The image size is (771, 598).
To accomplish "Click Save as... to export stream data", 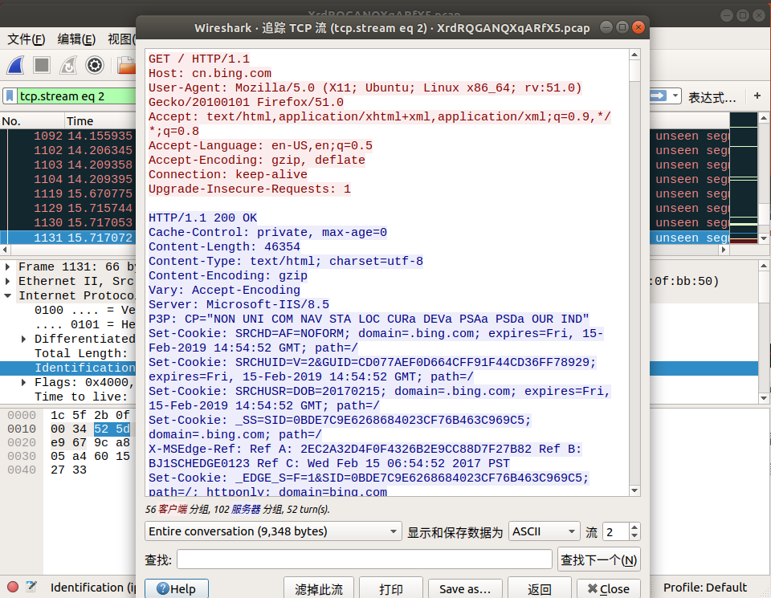I will 465,588.
